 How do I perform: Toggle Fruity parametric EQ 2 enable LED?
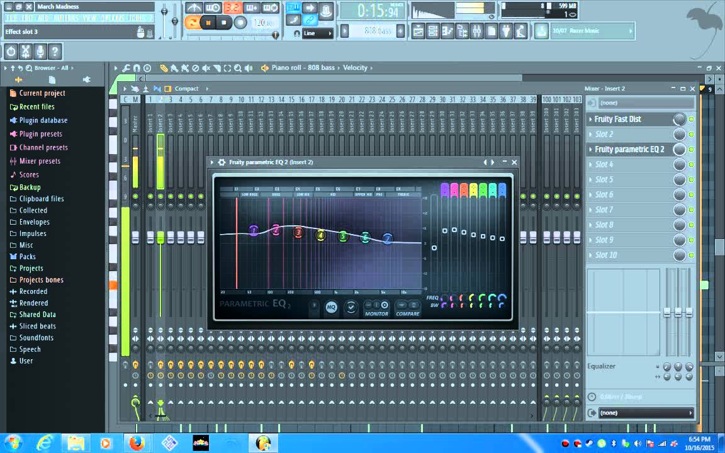(691, 149)
